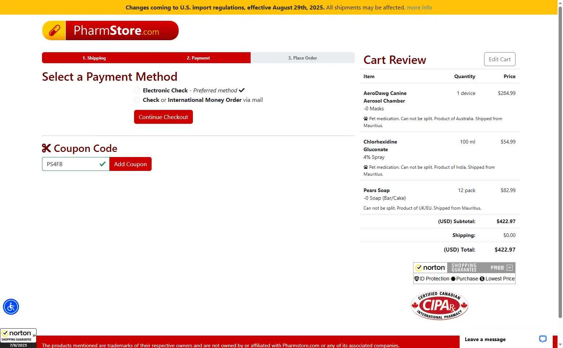
Task: Click the trademarks disclaimer text in footer
Action: click(221, 345)
